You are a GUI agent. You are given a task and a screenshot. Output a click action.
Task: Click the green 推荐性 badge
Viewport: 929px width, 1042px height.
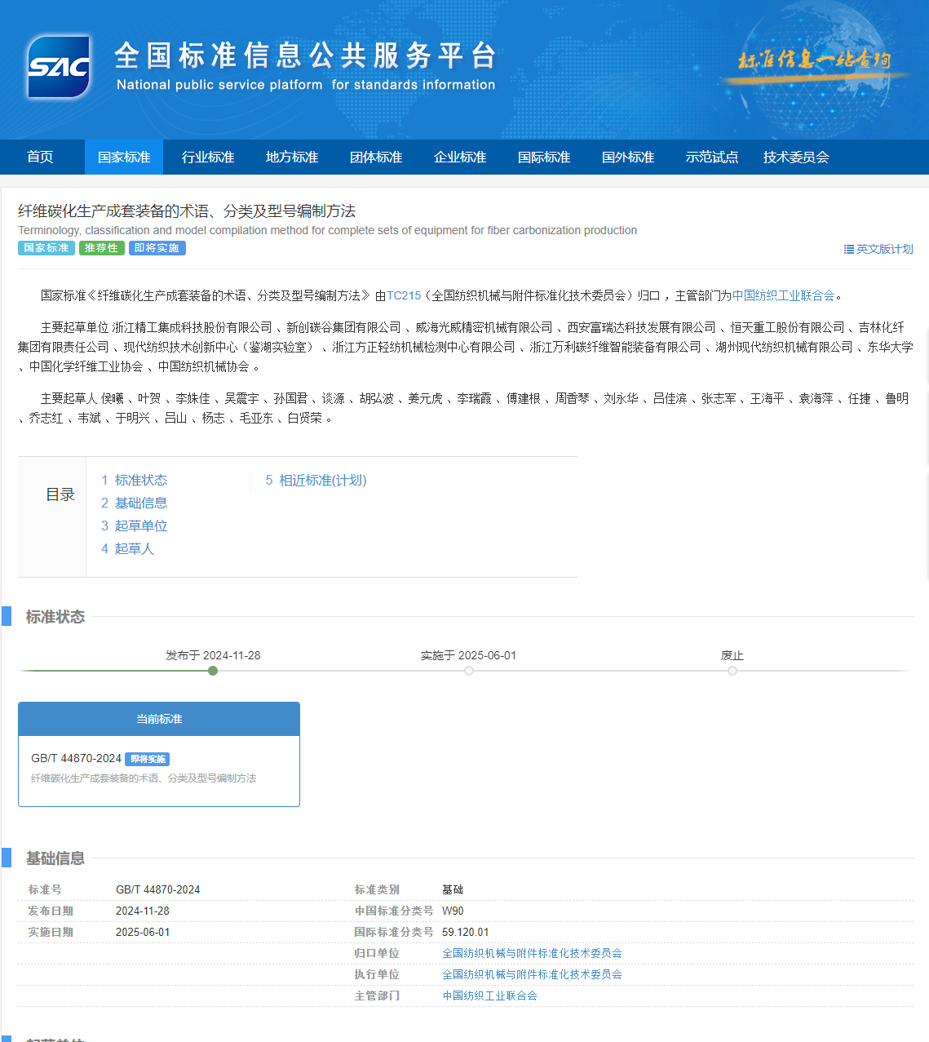click(101, 248)
